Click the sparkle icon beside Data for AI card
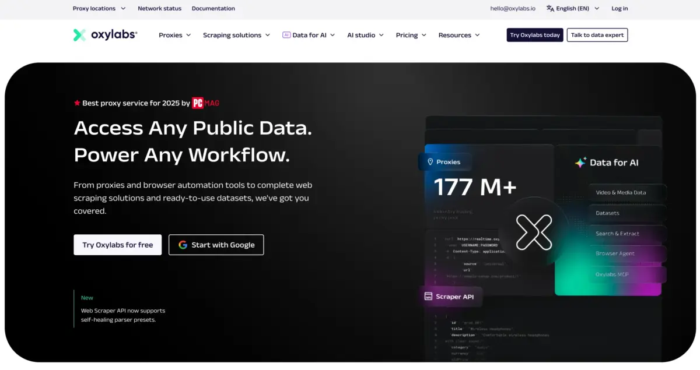The width and height of the screenshot is (700, 370). [x=580, y=163]
